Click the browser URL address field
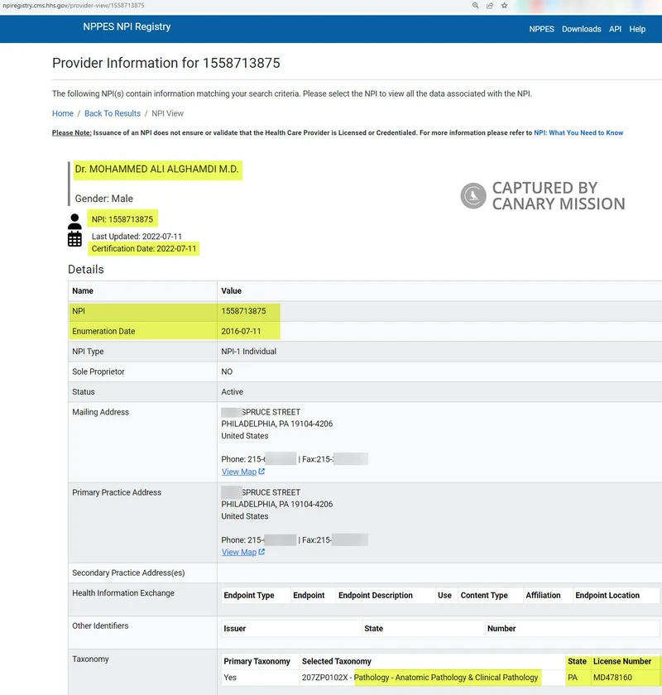662x695 pixels. 165,4
